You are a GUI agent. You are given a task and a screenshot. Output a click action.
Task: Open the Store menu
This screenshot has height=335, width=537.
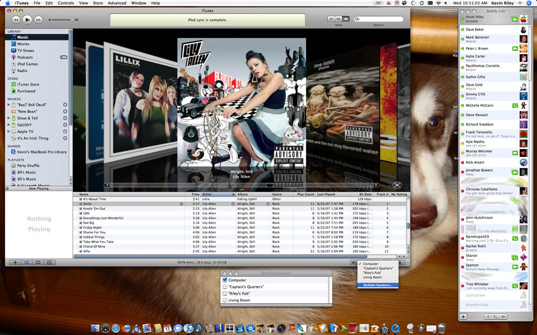tap(98, 3)
